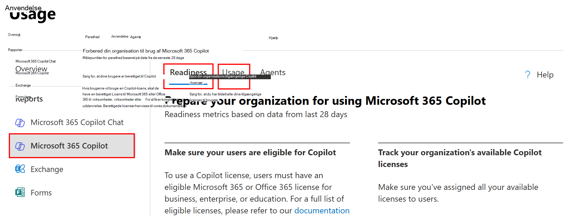
Task: Click heading "Track your organization's available Copilot licenses"
Action: (460, 158)
